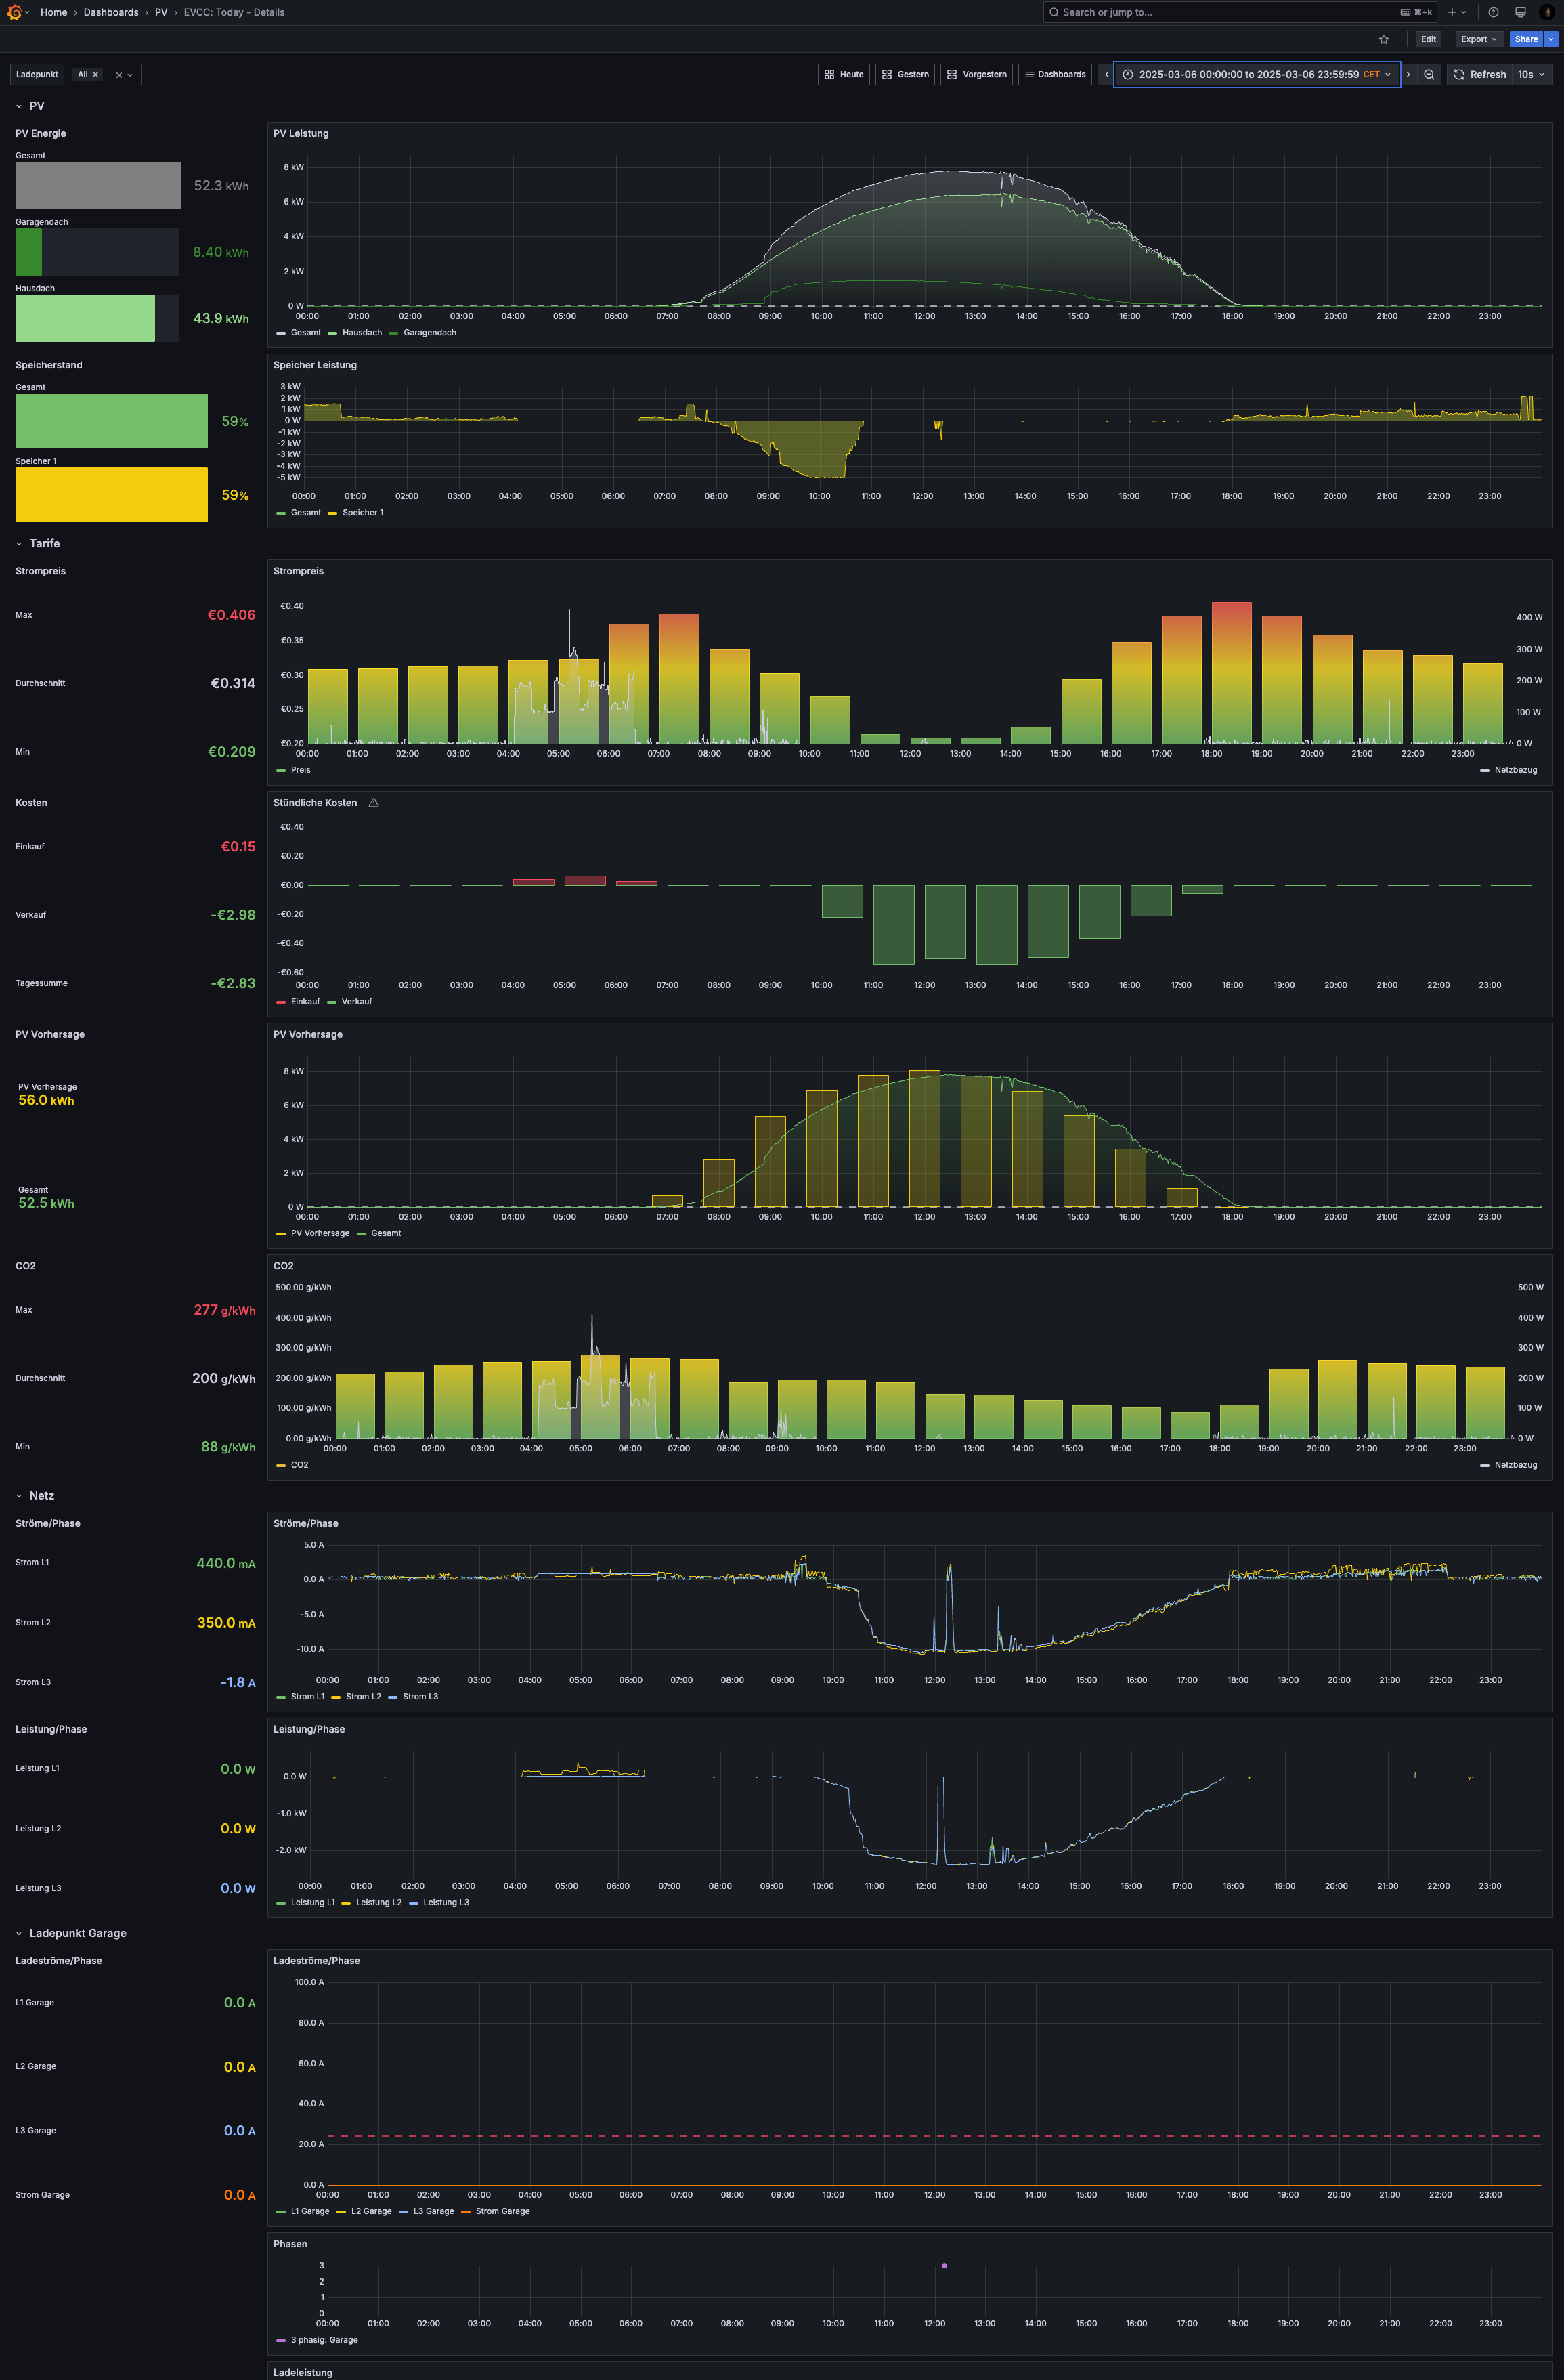Go to the PV folder breadcrumb
The image size is (1564, 2380).
[161, 12]
